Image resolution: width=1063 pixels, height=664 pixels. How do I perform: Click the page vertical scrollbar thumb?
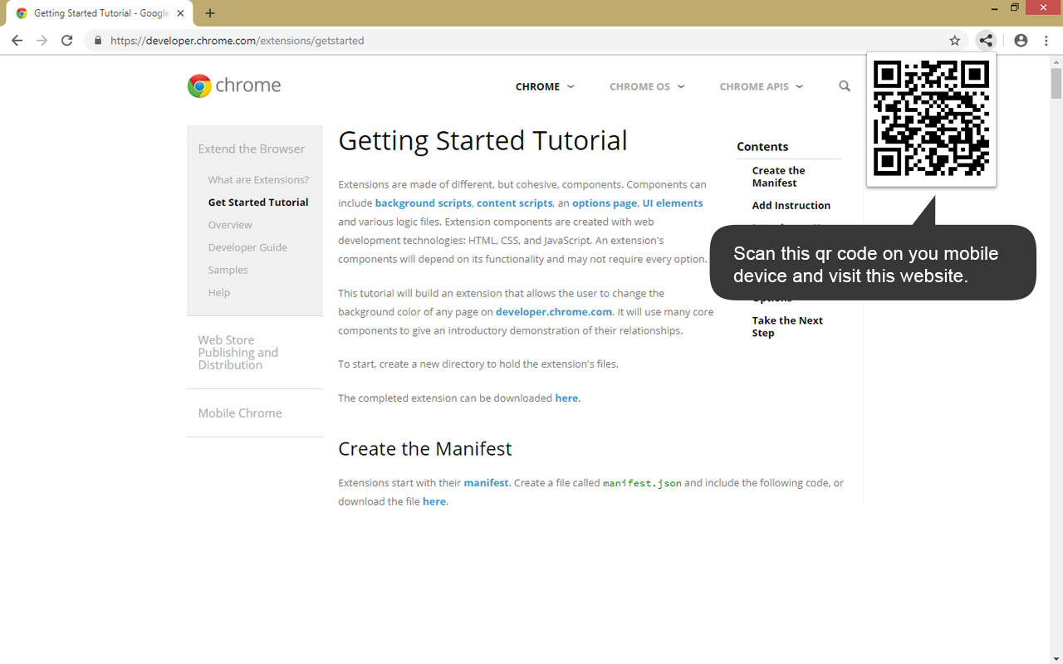1056,82
